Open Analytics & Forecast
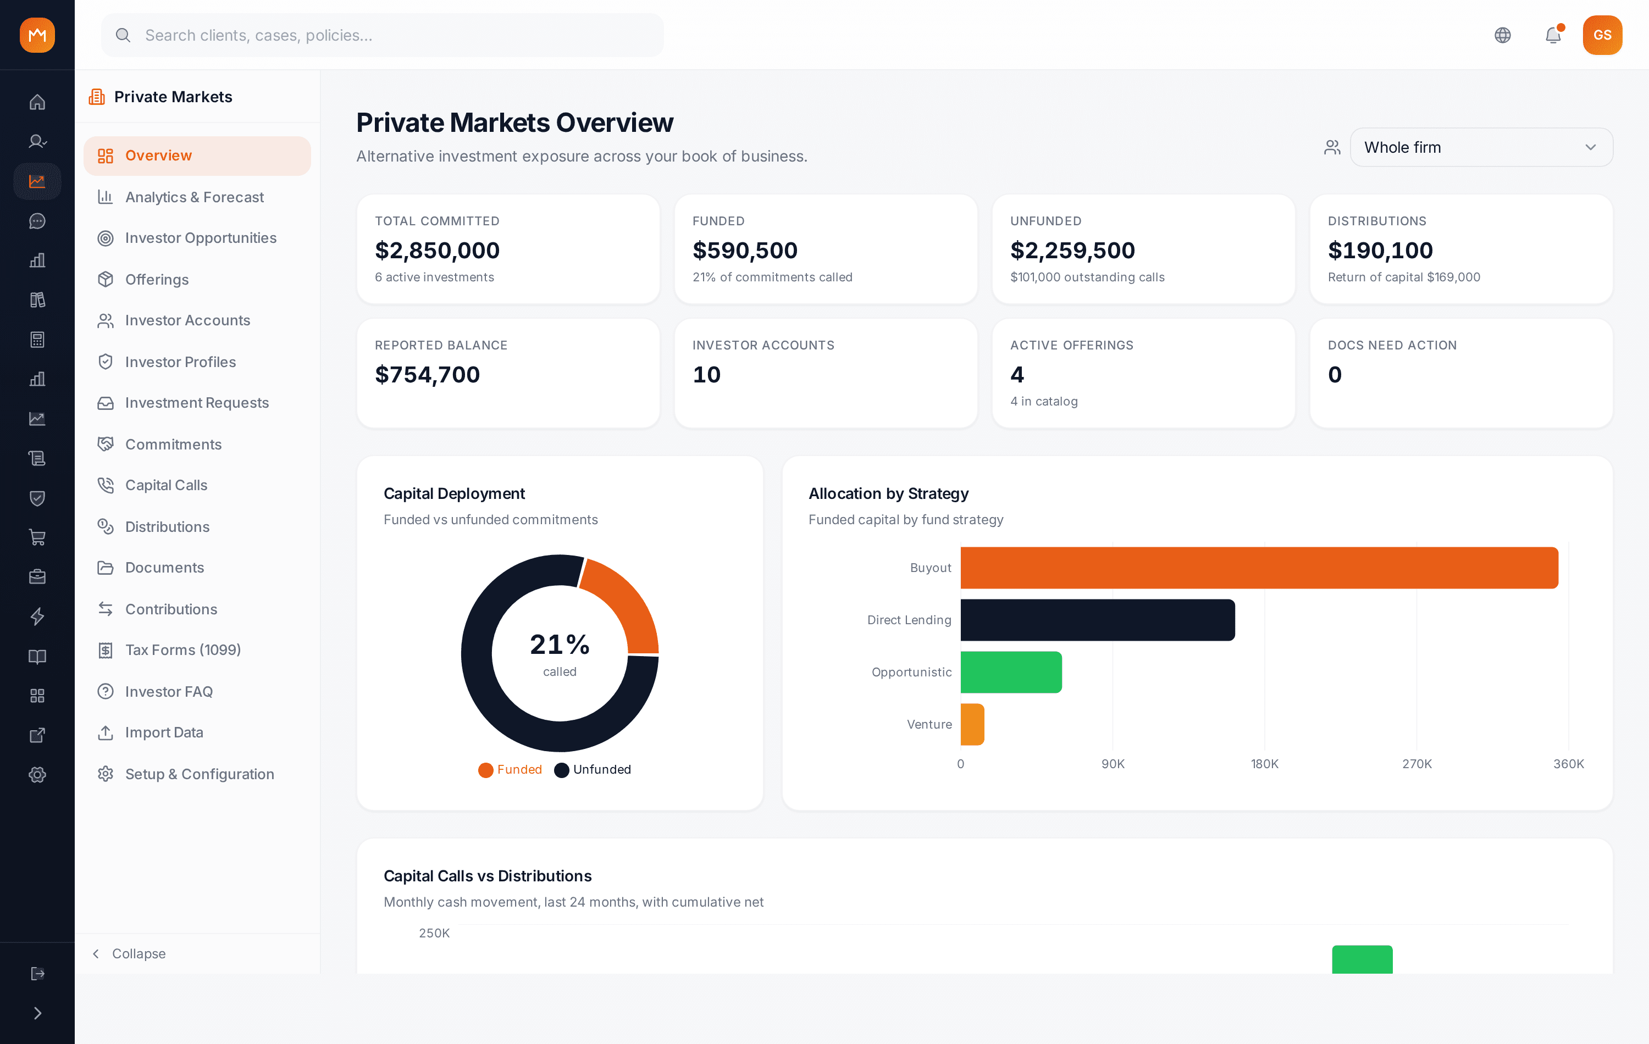The width and height of the screenshot is (1649, 1044). click(197, 197)
